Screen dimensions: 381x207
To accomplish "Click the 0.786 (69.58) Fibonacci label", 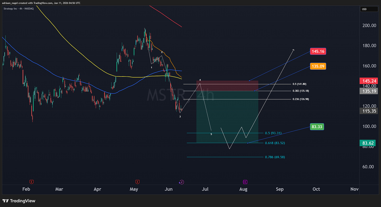I will coord(275,157).
